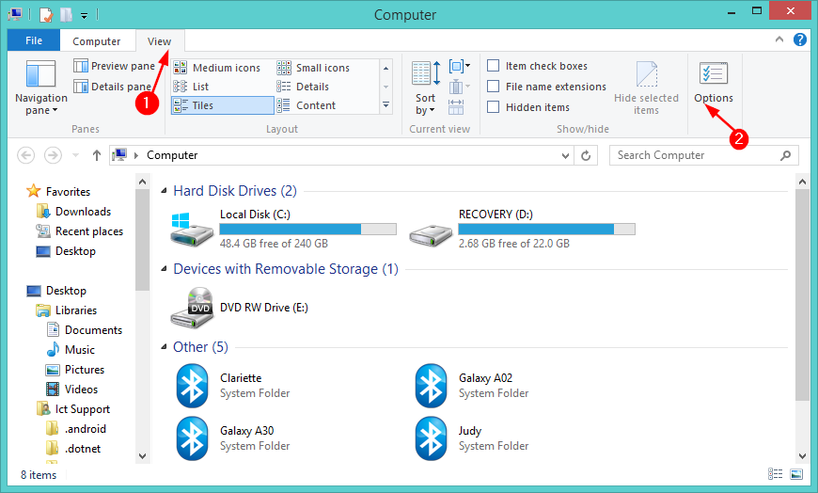Open recent locations dropdown arrow
Viewport: 818px width, 493px height.
point(75,155)
